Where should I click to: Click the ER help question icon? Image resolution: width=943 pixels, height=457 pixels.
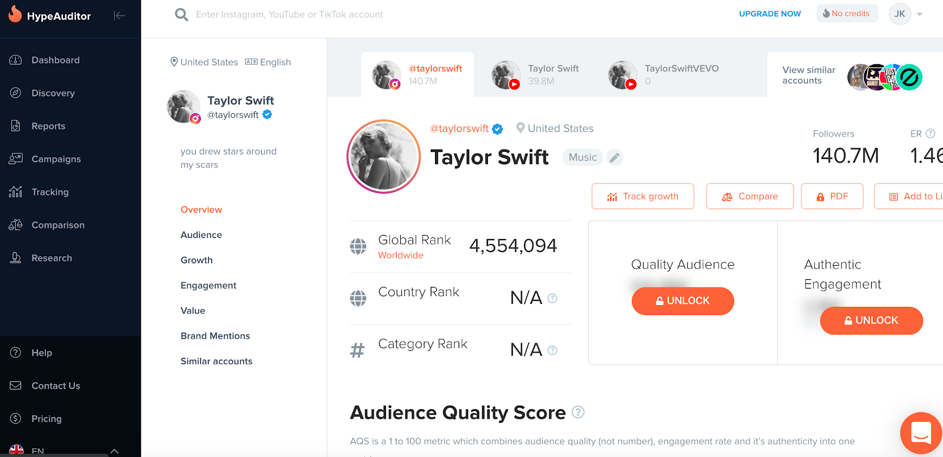tap(931, 134)
